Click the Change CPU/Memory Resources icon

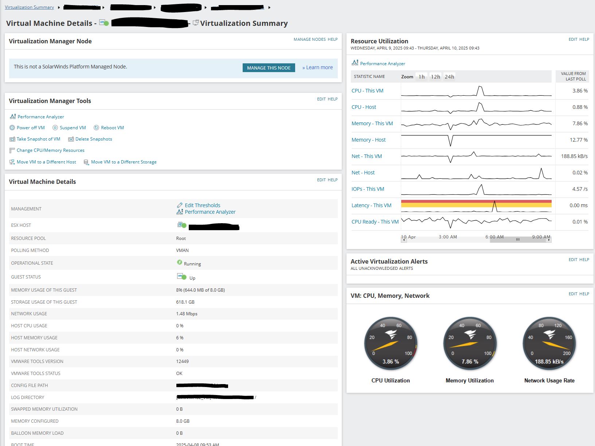point(12,150)
